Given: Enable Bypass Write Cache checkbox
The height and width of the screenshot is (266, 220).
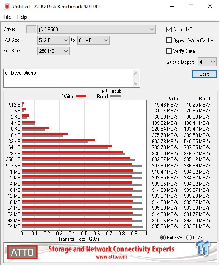Looking at the screenshot, I should [x=169, y=40].
